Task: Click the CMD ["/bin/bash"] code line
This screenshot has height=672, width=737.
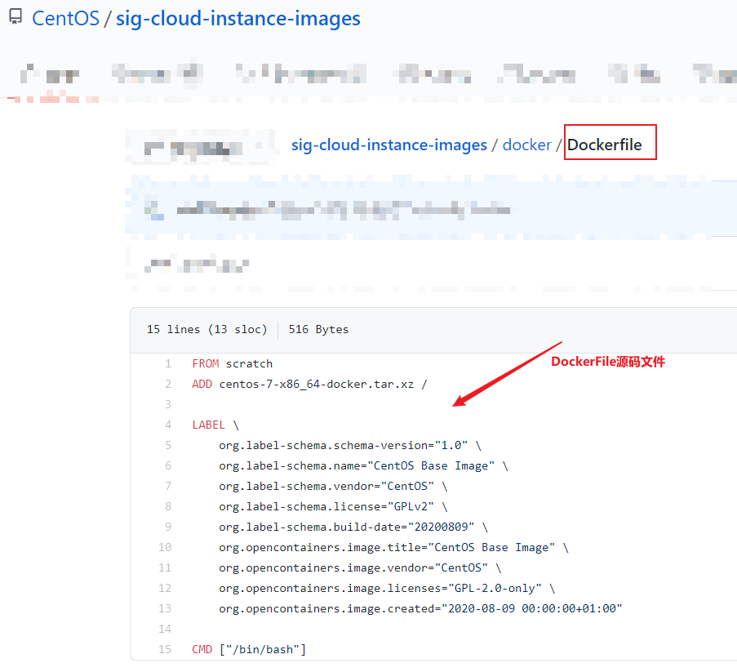Action: (249, 649)
